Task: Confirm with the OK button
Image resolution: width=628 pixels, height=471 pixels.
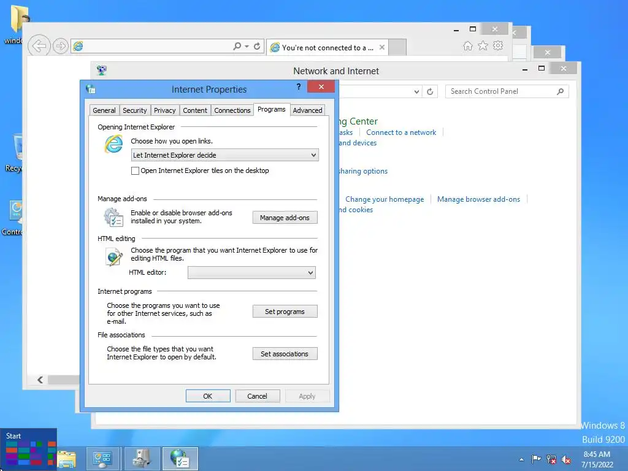Action: [x=208, y=396]
